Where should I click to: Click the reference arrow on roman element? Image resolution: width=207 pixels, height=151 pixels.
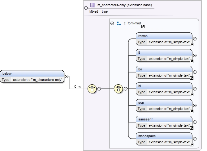(192, 44)
